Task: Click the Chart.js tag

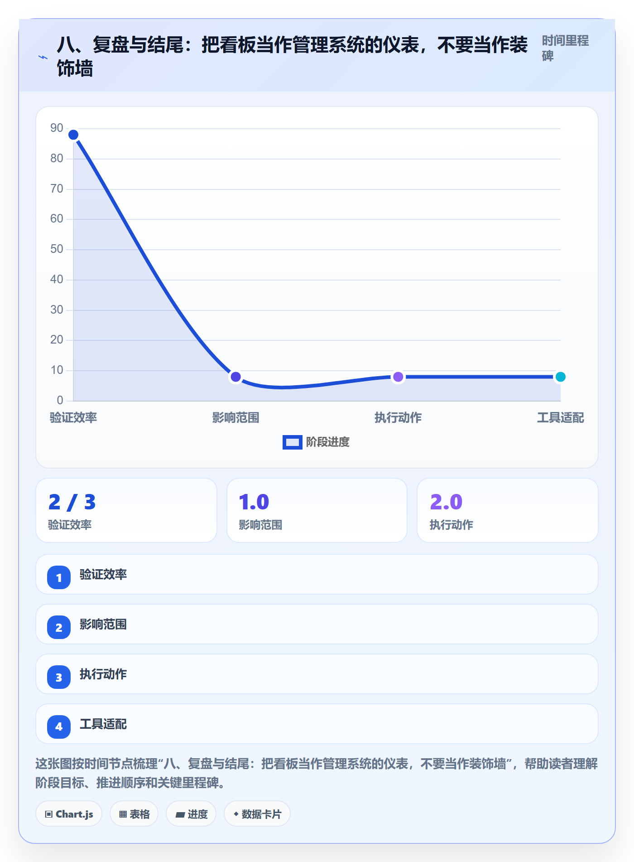Action: (x=69, y=814)
